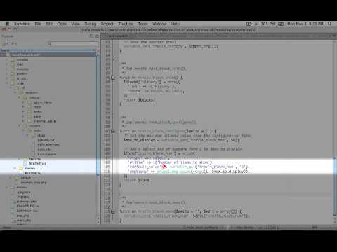Screen dimensions: 337x252
Task: Select the themes folder
Action: [x=30, y=168]
